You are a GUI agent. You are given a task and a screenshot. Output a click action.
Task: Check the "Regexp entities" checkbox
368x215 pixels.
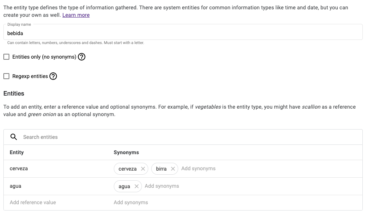(x=6, y=76)
